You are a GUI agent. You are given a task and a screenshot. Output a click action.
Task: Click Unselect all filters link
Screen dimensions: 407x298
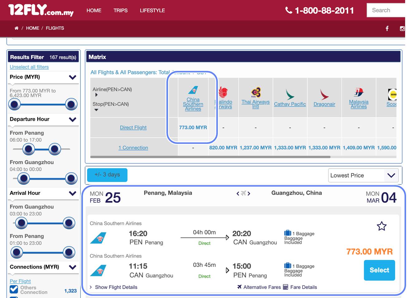coord(29,67)
